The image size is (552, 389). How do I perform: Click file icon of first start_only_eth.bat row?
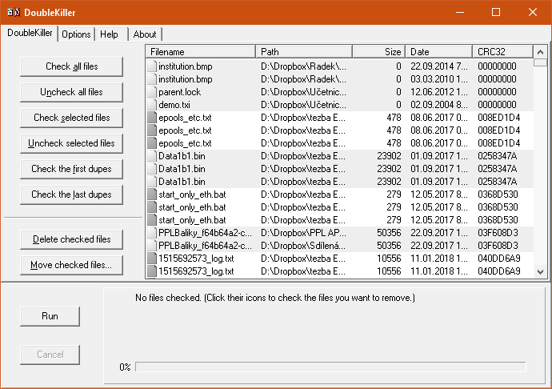point(152,194)
